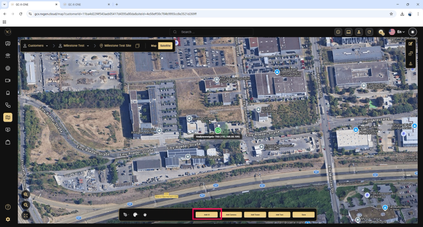Viewport: 423px width, 227px height.
Task: Click the user profile icon in header
Action: [359, 32]
